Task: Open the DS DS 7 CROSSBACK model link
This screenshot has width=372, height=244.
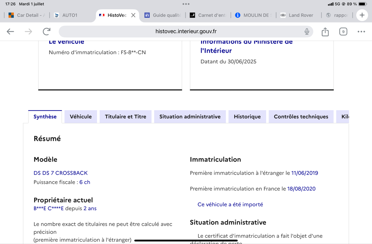Action: (x=60, y=173)
